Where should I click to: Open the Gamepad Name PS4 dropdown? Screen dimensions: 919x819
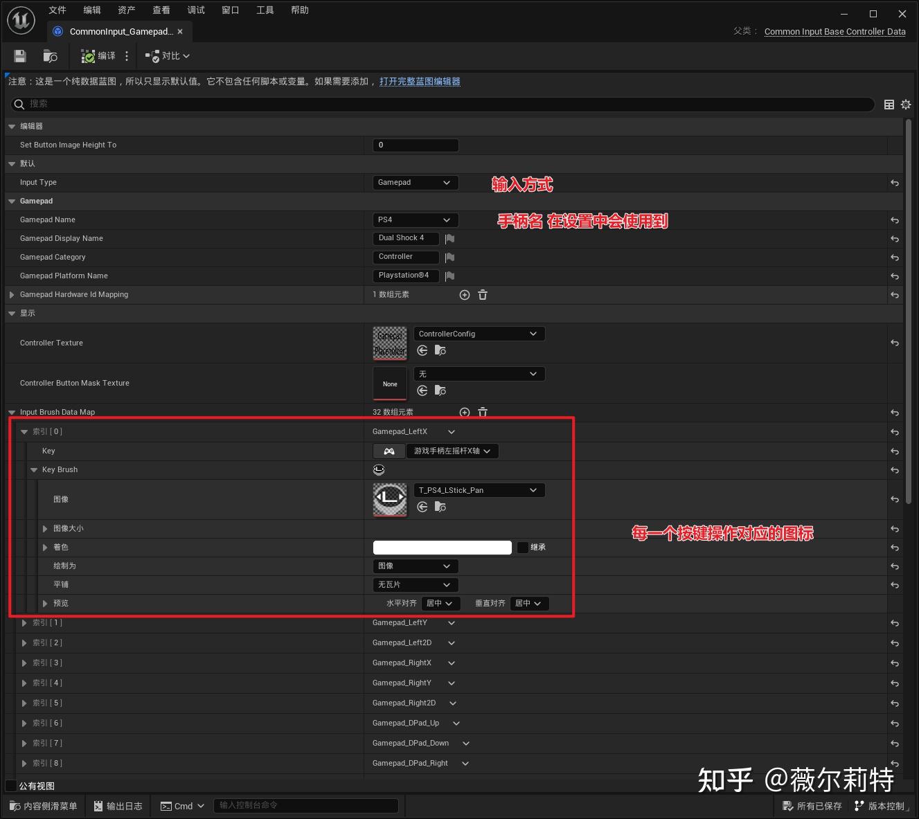point(414,219)
